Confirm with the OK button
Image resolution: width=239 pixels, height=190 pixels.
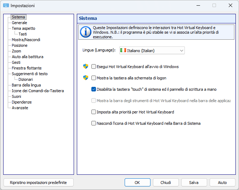(137, 182)
